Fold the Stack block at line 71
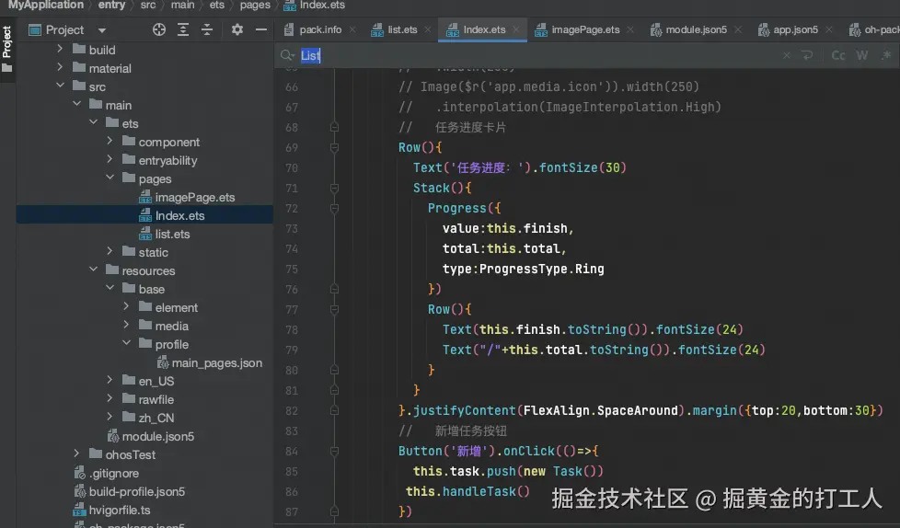 click(334, 189)
